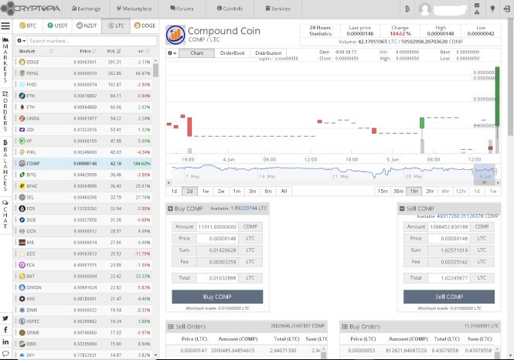Set the candle interval to 30m
Viewport: 514px width, 360px height.
tap(398, 192)
